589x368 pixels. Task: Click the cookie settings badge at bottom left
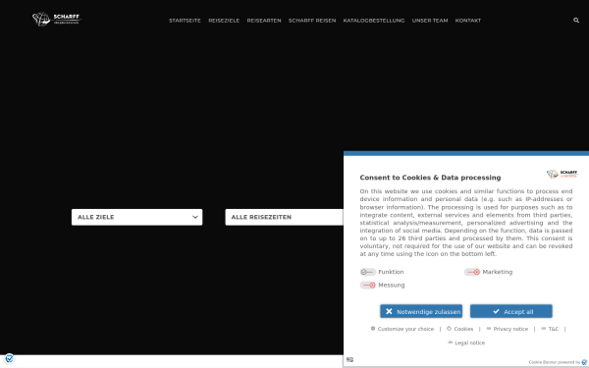9,358
